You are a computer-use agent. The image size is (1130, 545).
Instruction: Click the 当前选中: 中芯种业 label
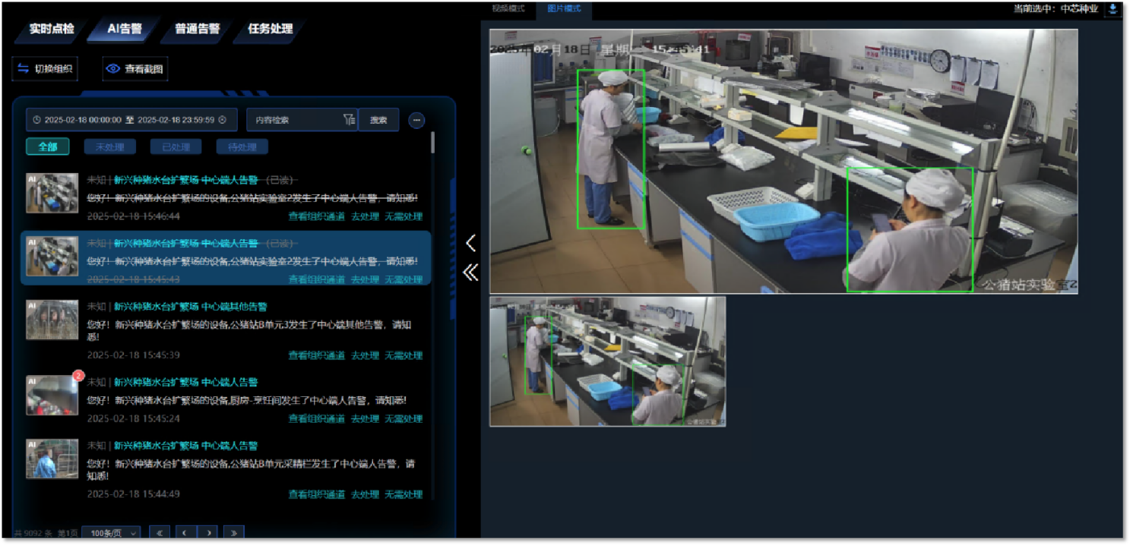click(1056, 8)
